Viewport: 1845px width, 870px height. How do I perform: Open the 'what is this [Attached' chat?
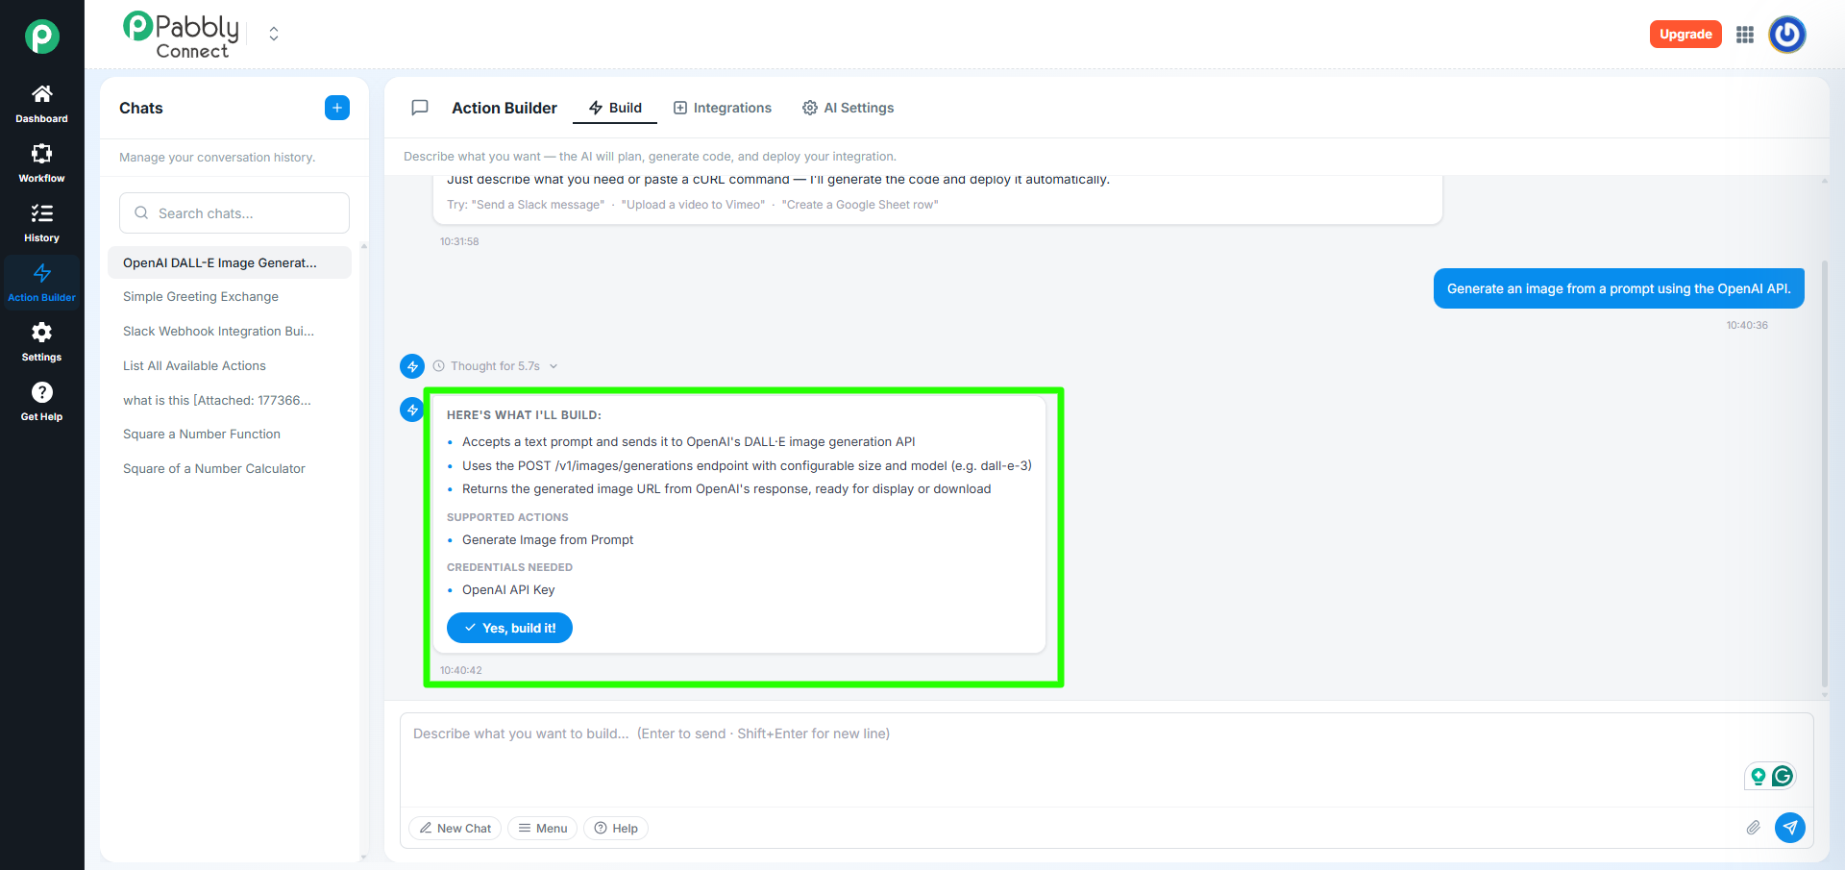pyautogui.click(x=230, y=401)
